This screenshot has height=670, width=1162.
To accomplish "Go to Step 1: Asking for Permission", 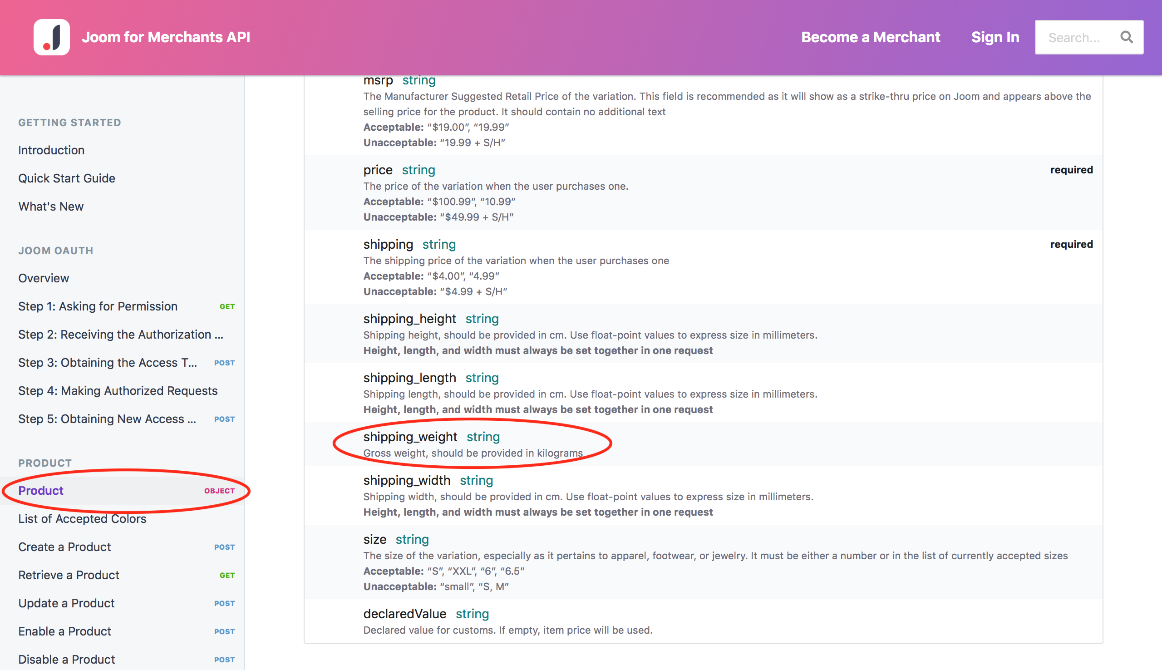I will [x=98, y=306].
